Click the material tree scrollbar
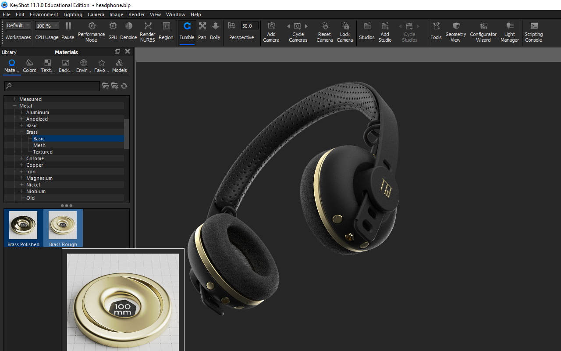561x351 pixels. click(x=127, y=134)
